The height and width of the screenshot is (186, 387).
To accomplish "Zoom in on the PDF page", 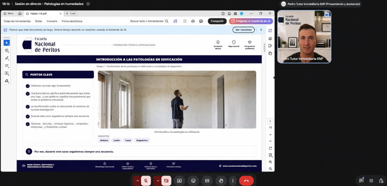I will 270,162.
